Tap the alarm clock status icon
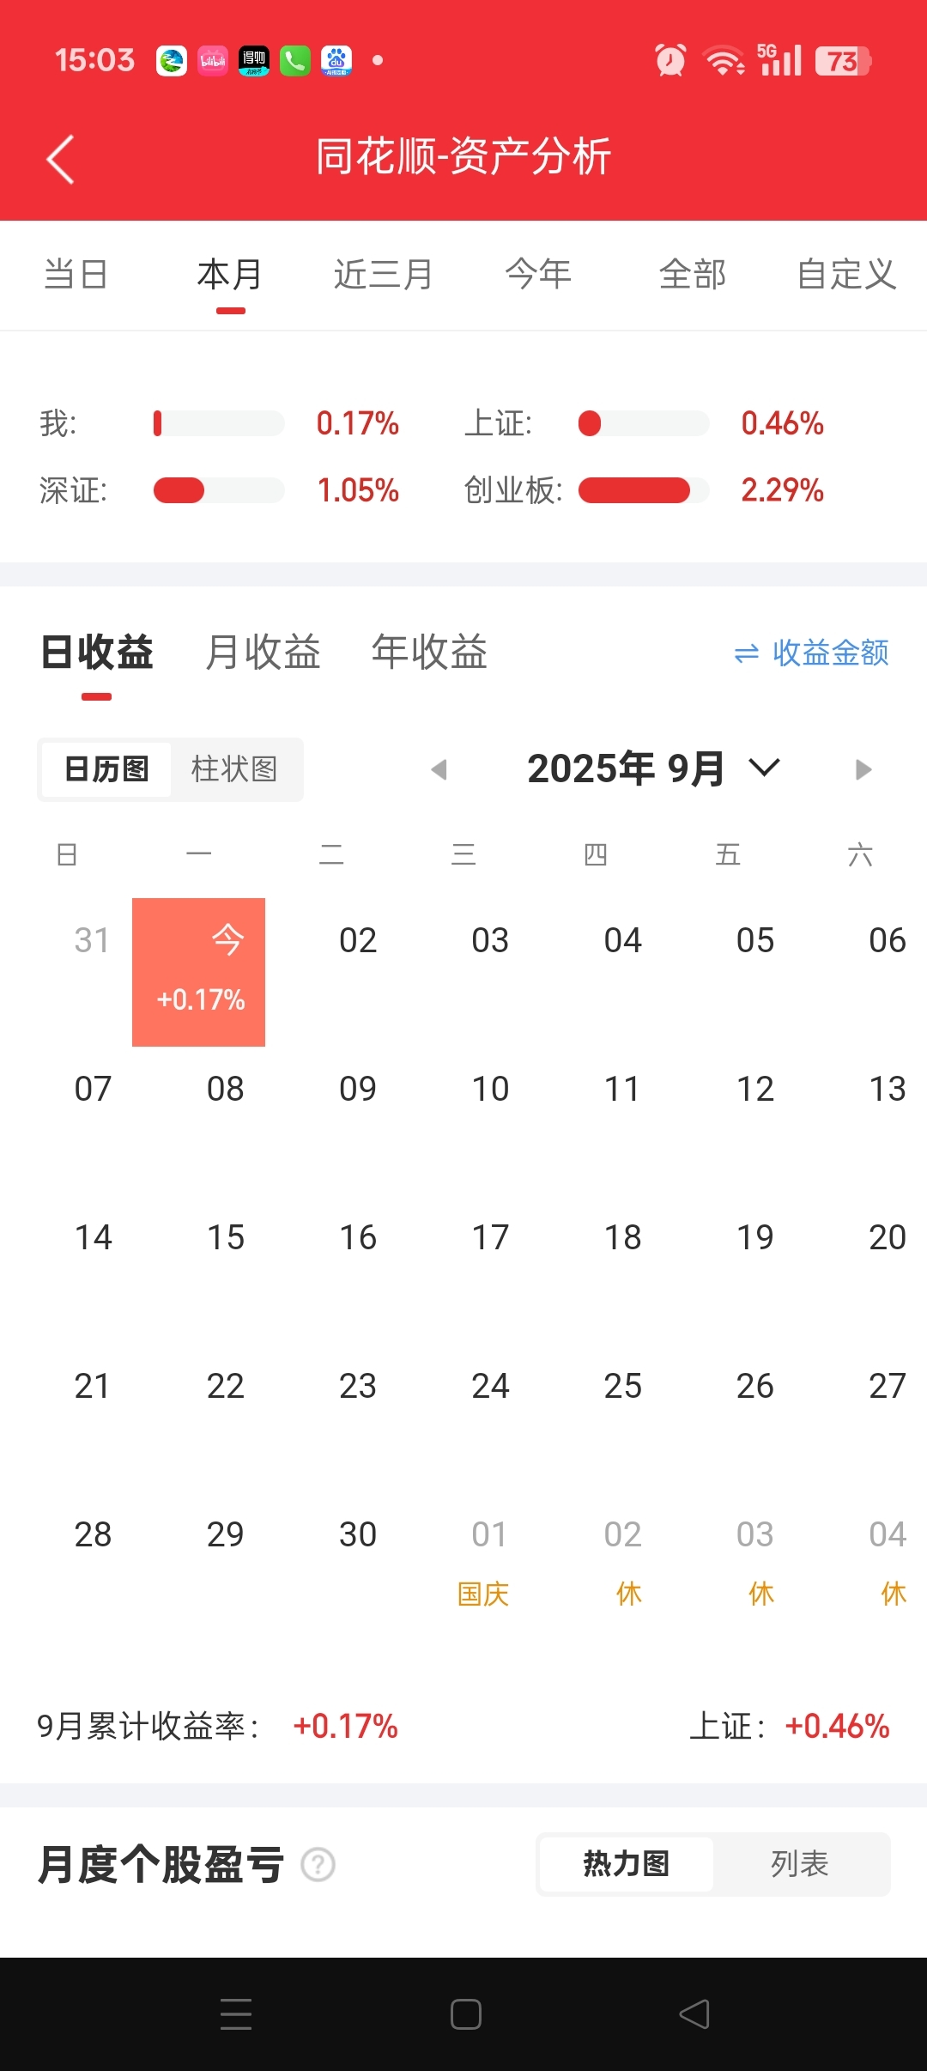The image size is (927, 2071). [670, 60]
